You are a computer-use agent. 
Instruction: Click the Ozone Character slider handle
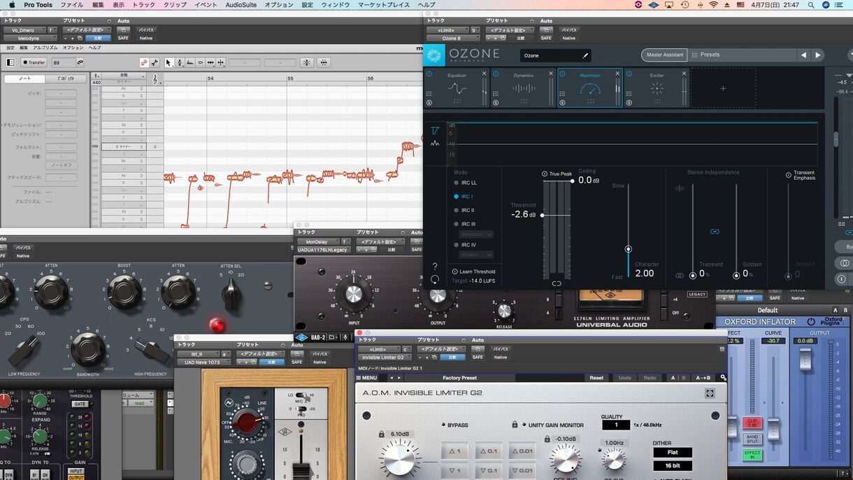[x=628, y=249]
